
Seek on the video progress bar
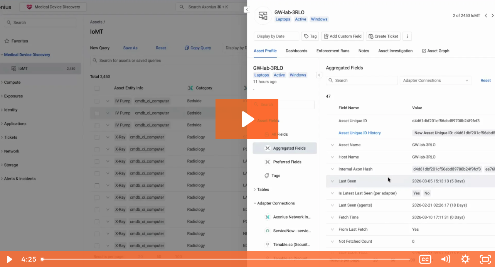[x=226, y=259]
